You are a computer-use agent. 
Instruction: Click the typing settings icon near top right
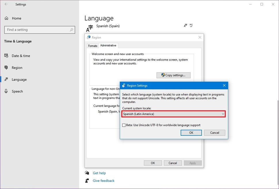coord(186,25)
